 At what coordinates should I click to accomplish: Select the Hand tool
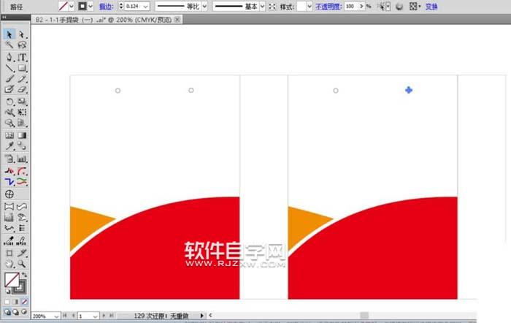click(x=9, y=264)
